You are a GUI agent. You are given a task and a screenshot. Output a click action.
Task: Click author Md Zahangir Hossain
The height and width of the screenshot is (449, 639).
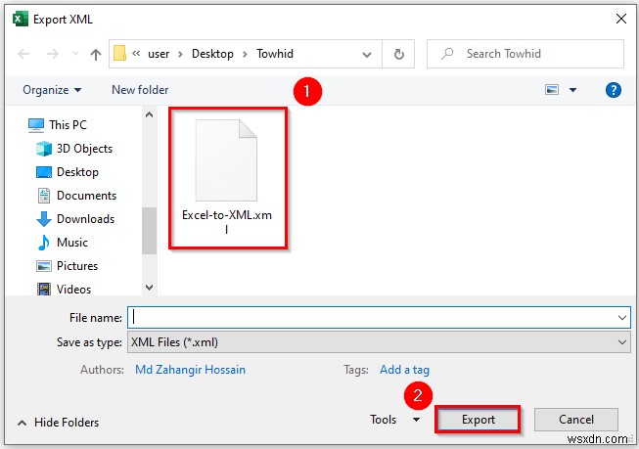pyautogui.click(x=190, y=370)
